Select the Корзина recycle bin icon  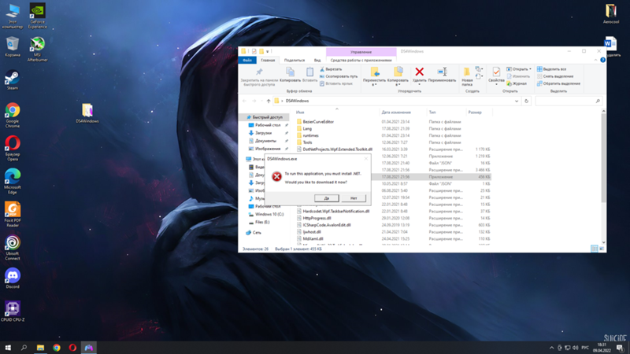tap(13, 46)
